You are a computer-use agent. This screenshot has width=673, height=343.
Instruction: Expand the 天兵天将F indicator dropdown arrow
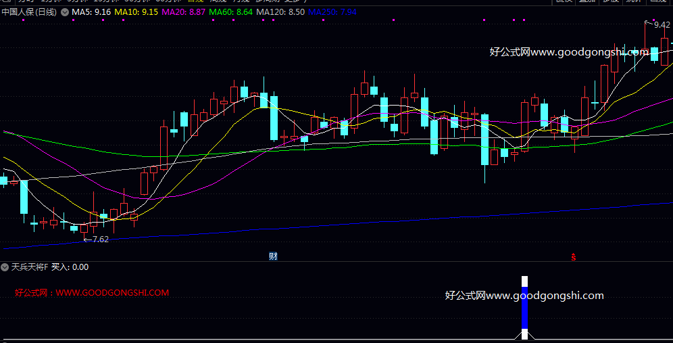pos(5,267)
